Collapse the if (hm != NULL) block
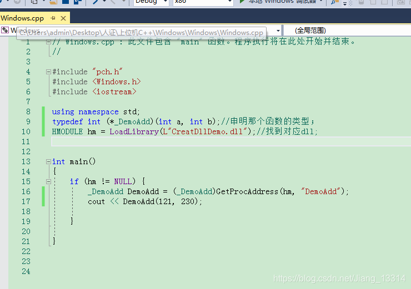This screenshot has height=289, width=411. 48,182
